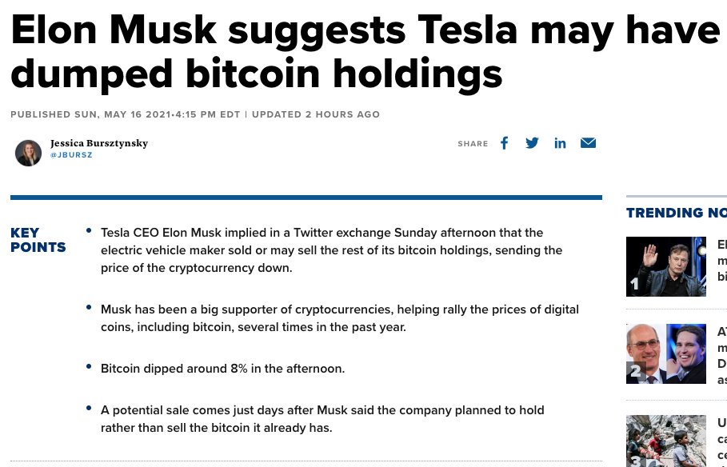This screenshot has width=727, height=467.
Task: Open trending story 1 thumbnail of Elon Musk
Action: coord(665,266)
